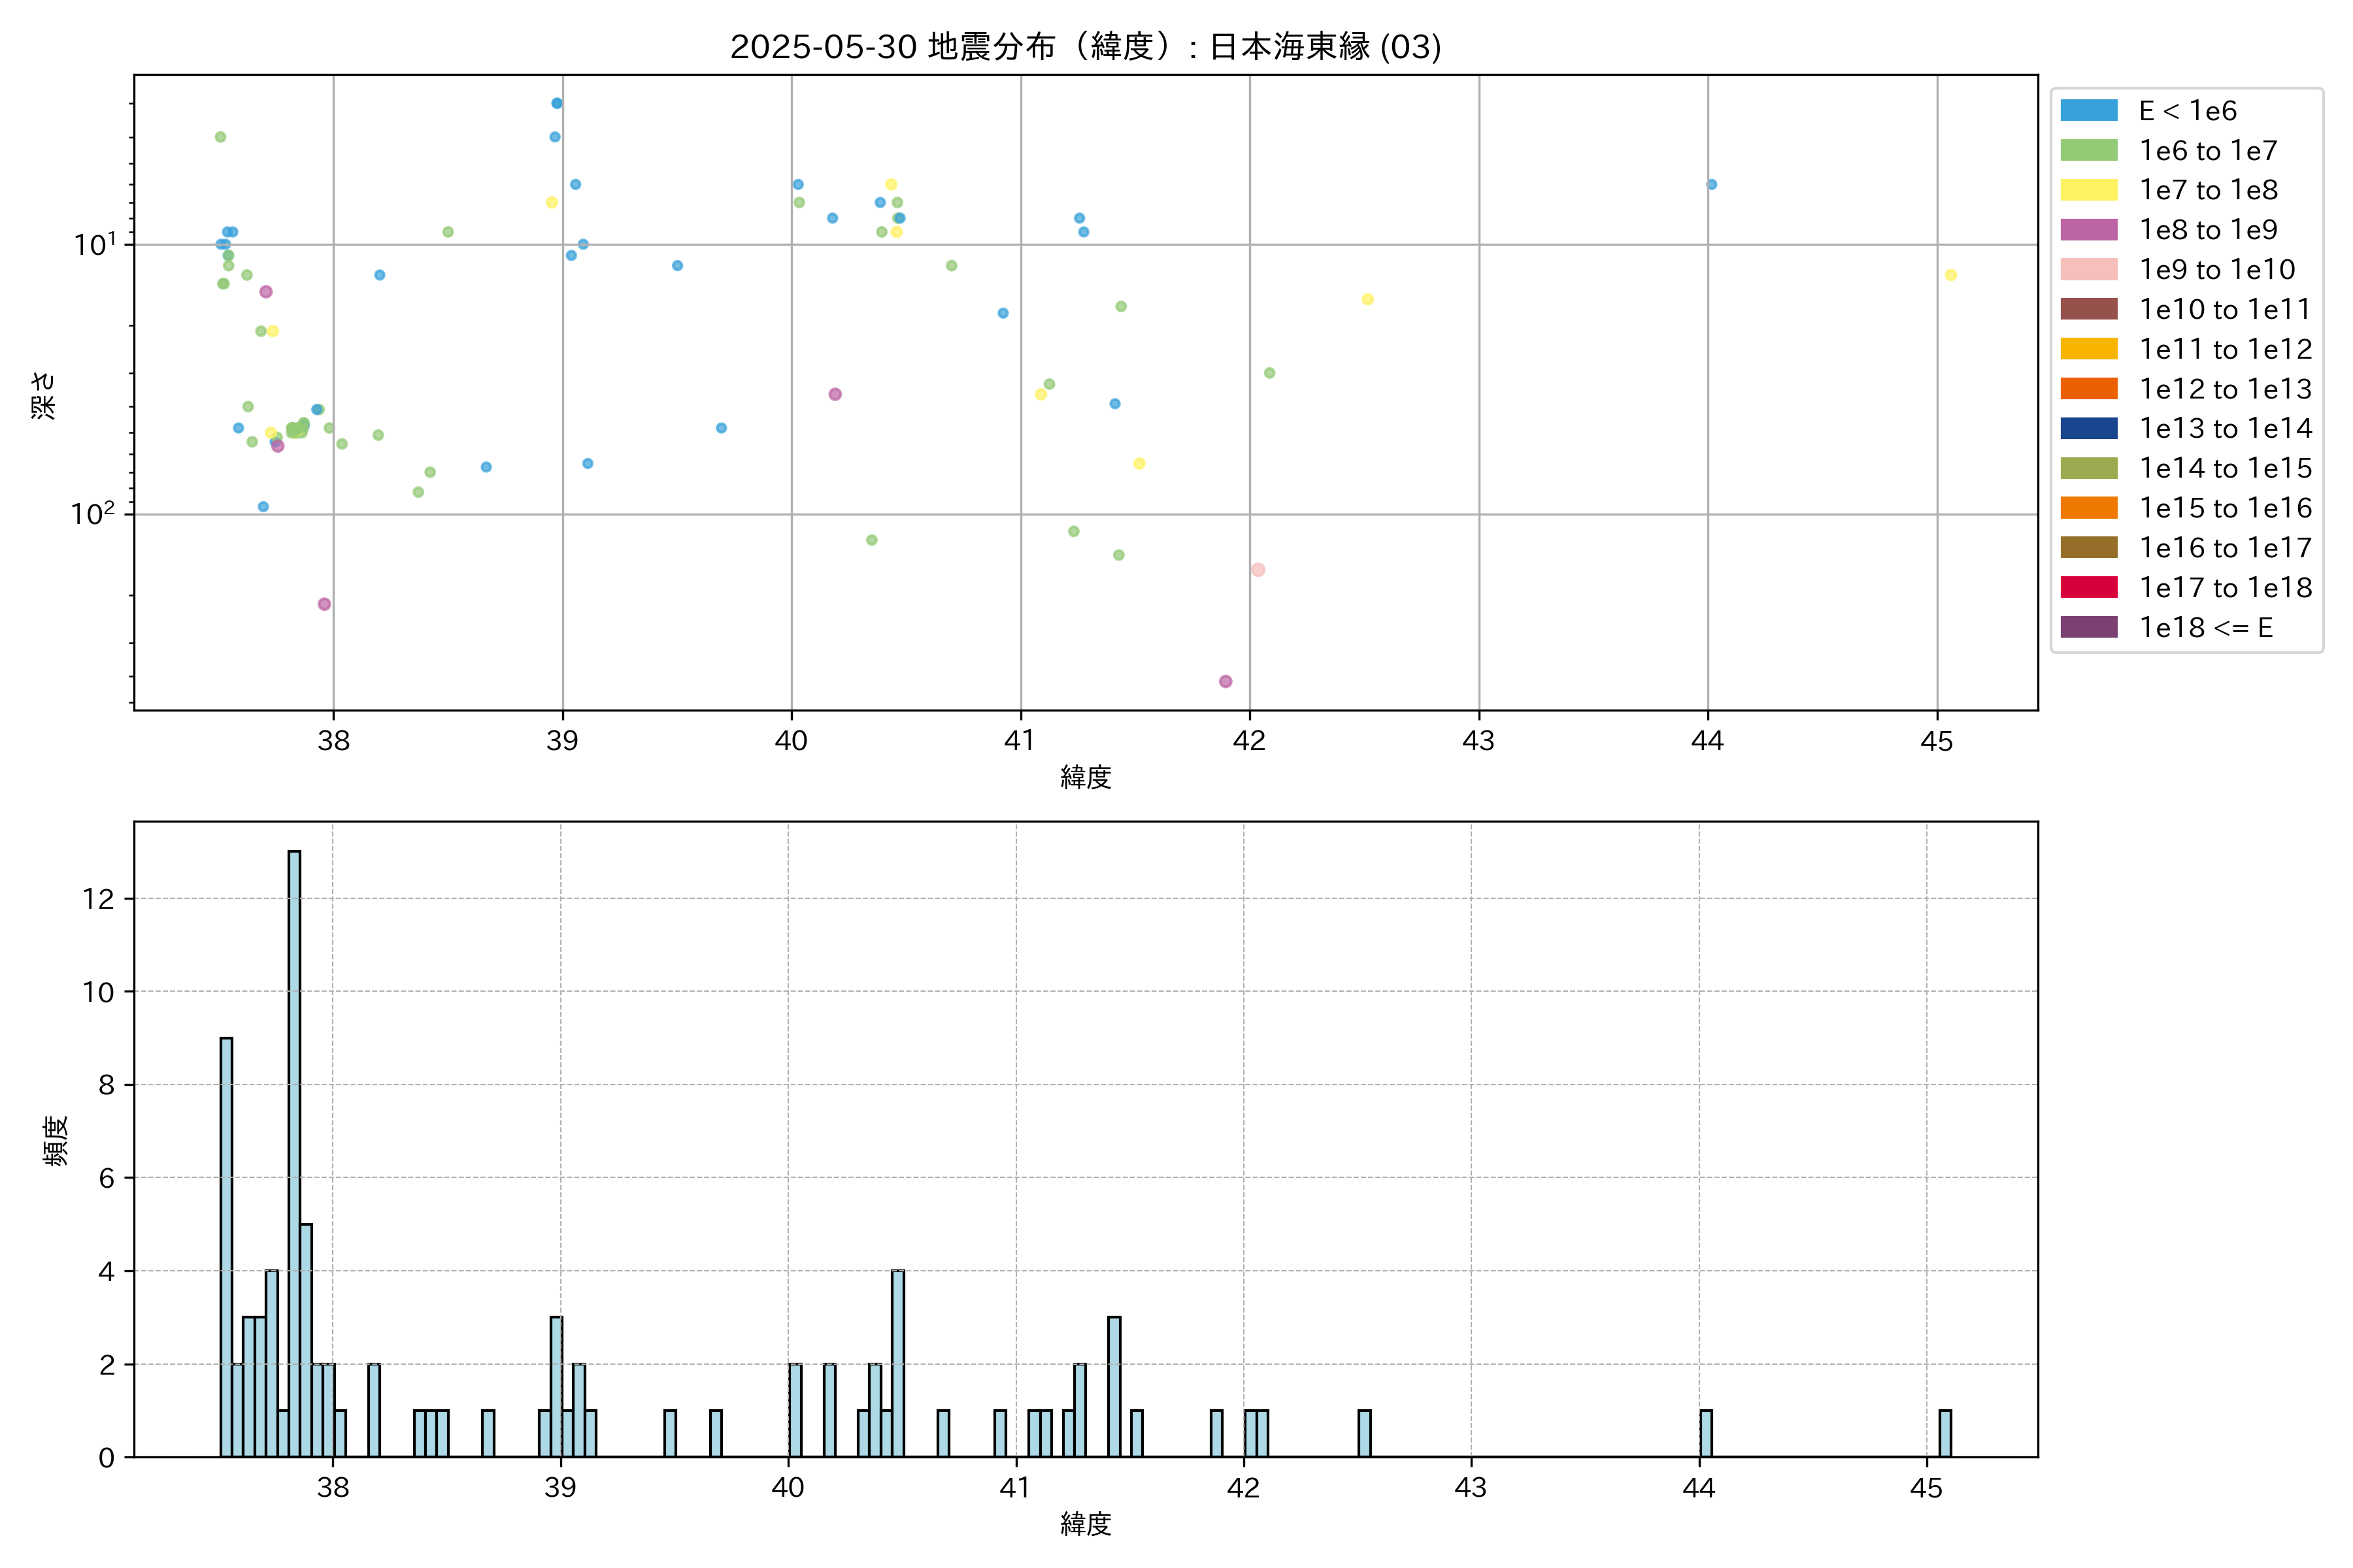Click the lone histogram bar at latitude 44
This screenshot has width=2353, height=1568.
pos(1706,1433)
